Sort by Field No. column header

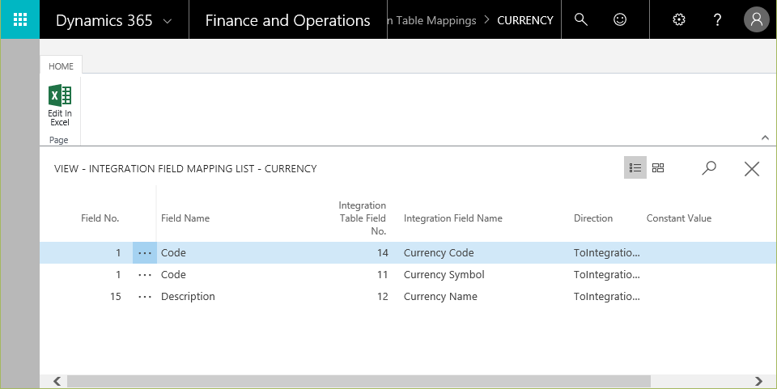tap(100, 218)
